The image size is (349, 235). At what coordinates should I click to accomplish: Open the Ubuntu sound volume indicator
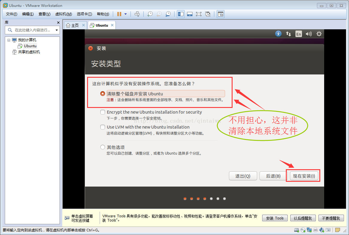point(309,34)
